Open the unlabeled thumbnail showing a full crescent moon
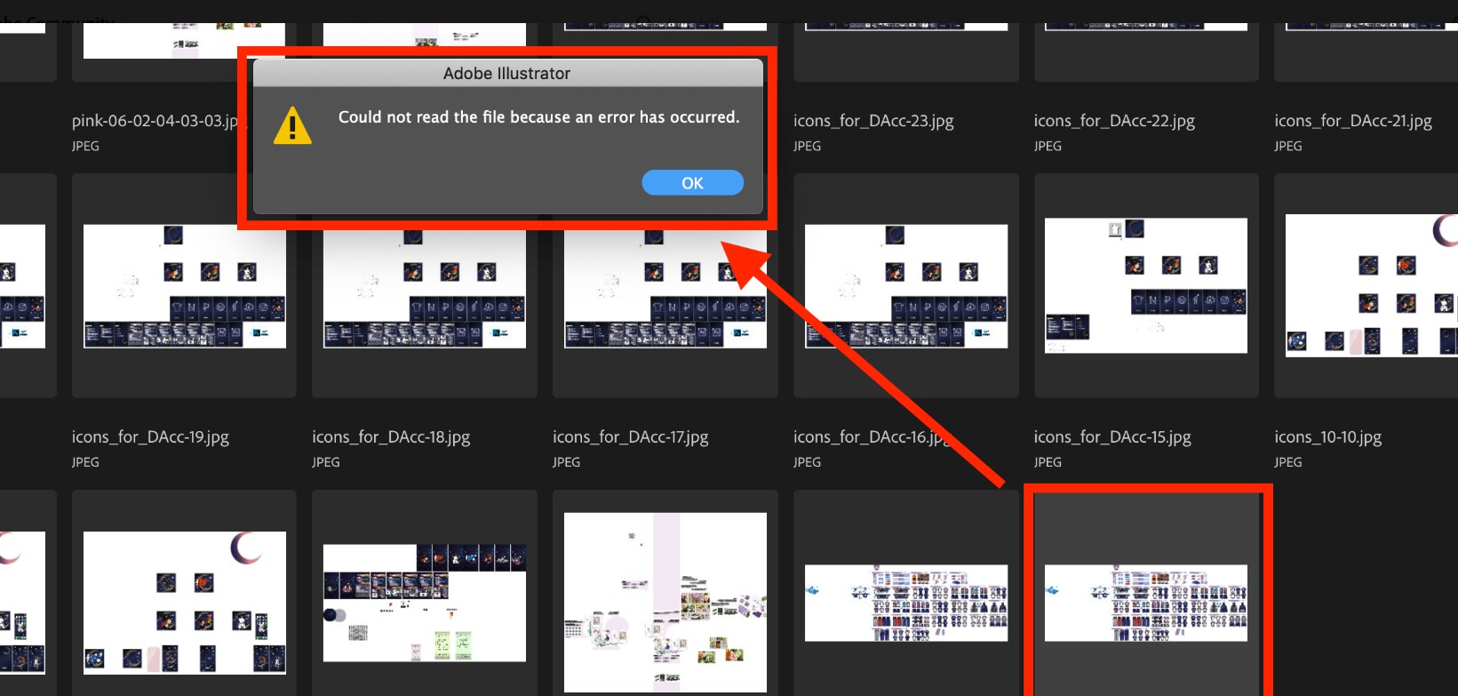Image resolution: width=1458 pixels, height=696 pixels. (x=185, y=603)
